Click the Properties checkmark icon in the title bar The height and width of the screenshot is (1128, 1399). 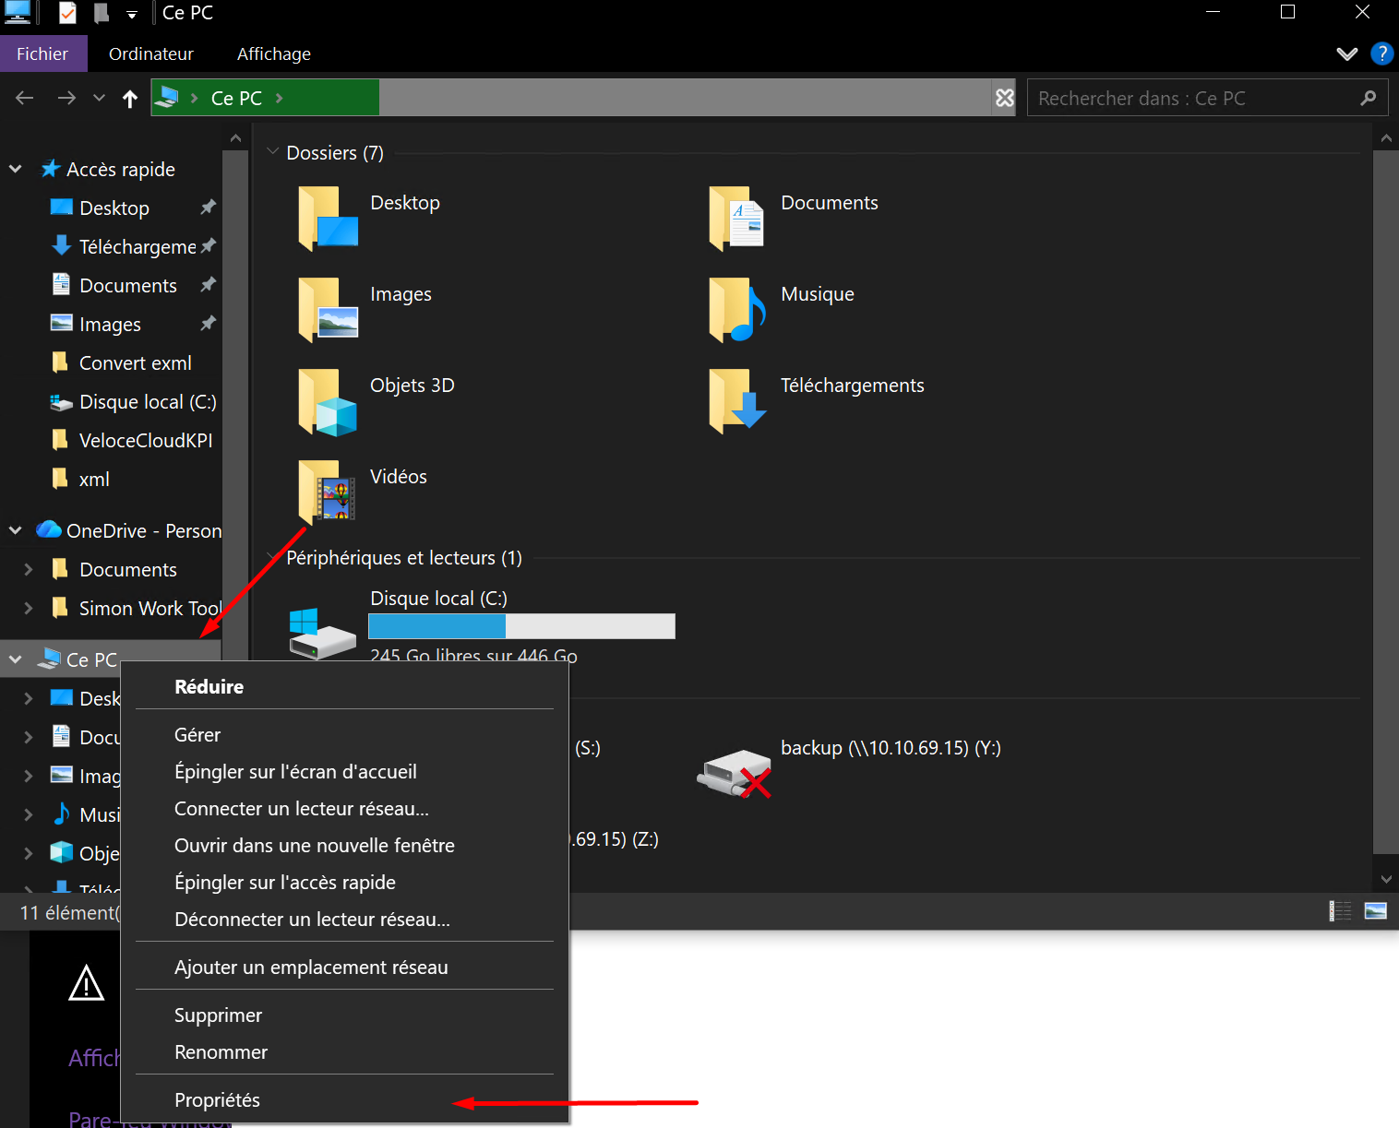pyautogui.click(x=67, y=13)
